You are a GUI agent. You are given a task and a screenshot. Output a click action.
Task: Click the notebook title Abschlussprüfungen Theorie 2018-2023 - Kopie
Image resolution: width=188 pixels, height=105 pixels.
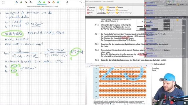tap(43, 6)
